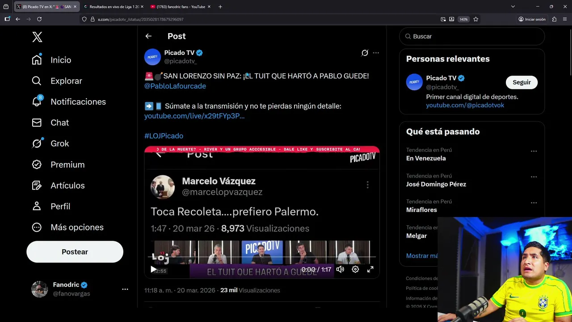The height and width of the screenshot is (322, 572).
Task: Open the José Domingo Pérez trend
Action: (436, 184)
